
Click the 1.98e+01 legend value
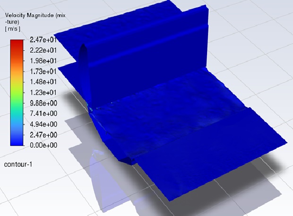(43, 60)
